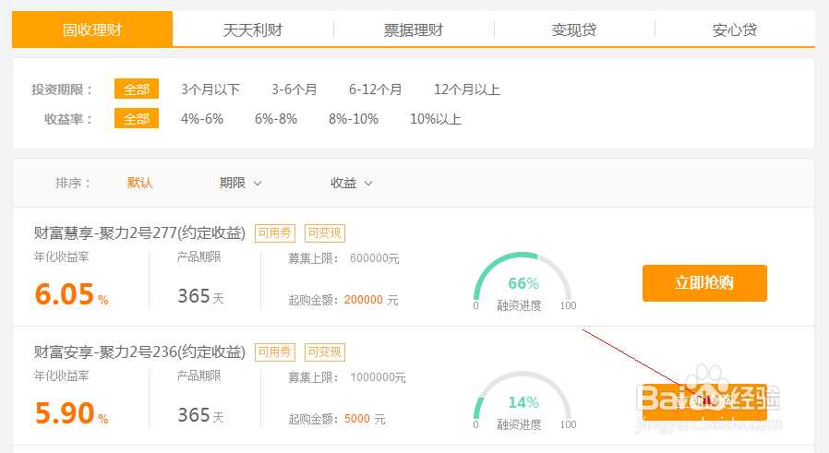Expand the 收益 sort dropdown arrow
The width and height of the screenshot is (829, 453).
click(x=368, y=184)
